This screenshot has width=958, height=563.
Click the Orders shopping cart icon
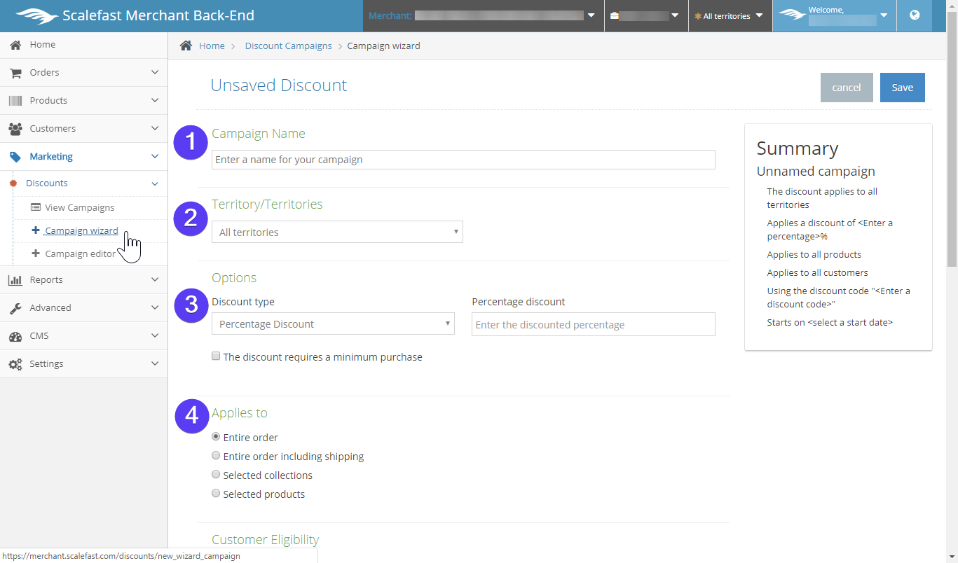(15, 73)
